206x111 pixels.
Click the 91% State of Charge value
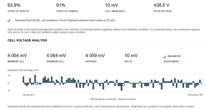click(x=61, y=5)
